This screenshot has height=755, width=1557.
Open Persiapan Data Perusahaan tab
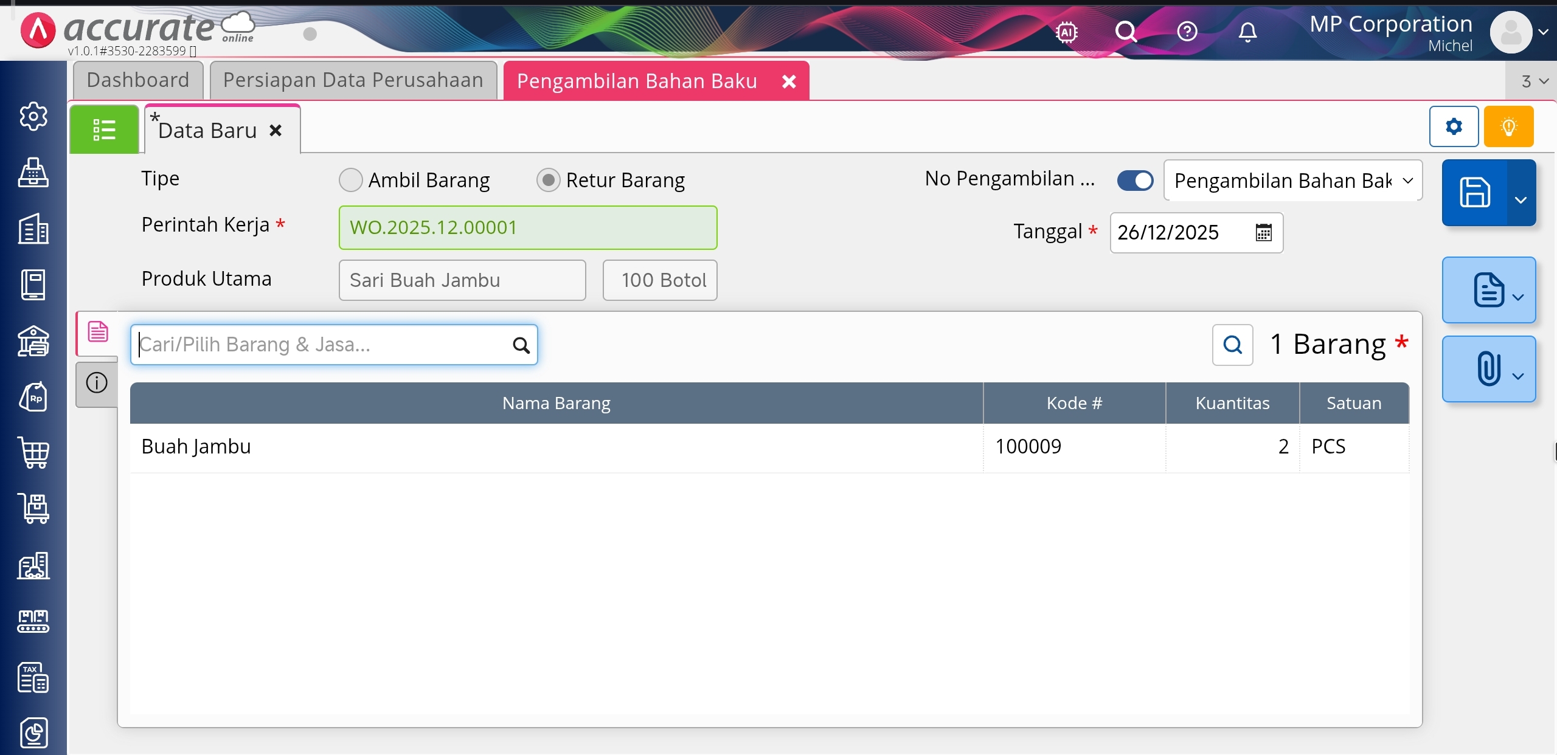click(x=353, y=80)
